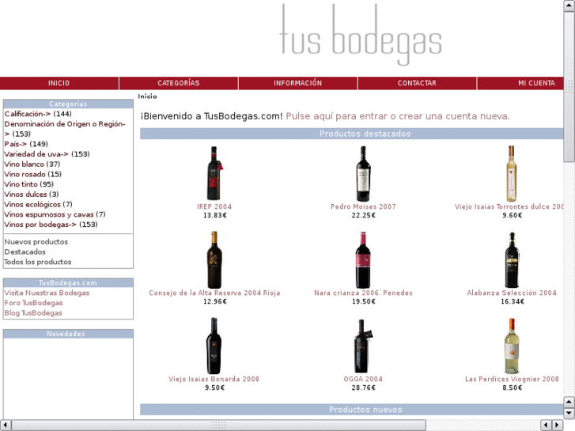Open the INICIO navigation tab

(x=59, y=83)
